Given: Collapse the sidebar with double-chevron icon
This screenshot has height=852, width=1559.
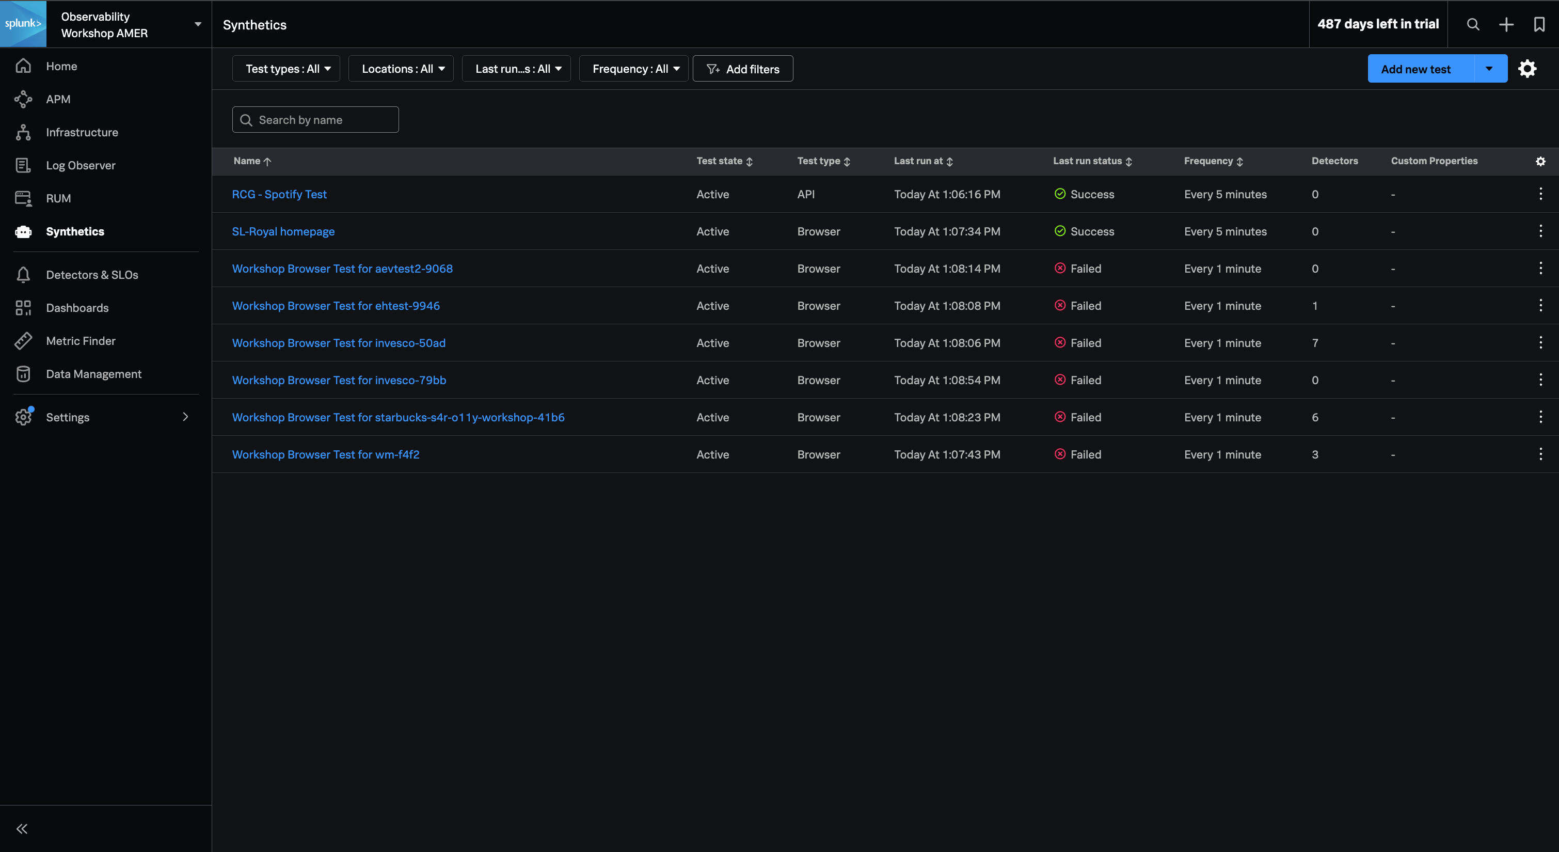Looking at the screenshot, I should (x=22, y=829).
